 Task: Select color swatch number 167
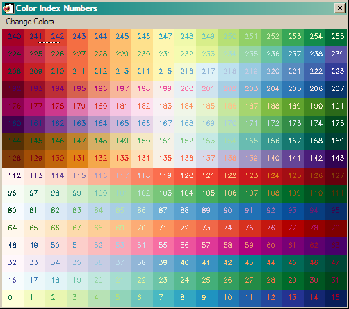point(164,124)
